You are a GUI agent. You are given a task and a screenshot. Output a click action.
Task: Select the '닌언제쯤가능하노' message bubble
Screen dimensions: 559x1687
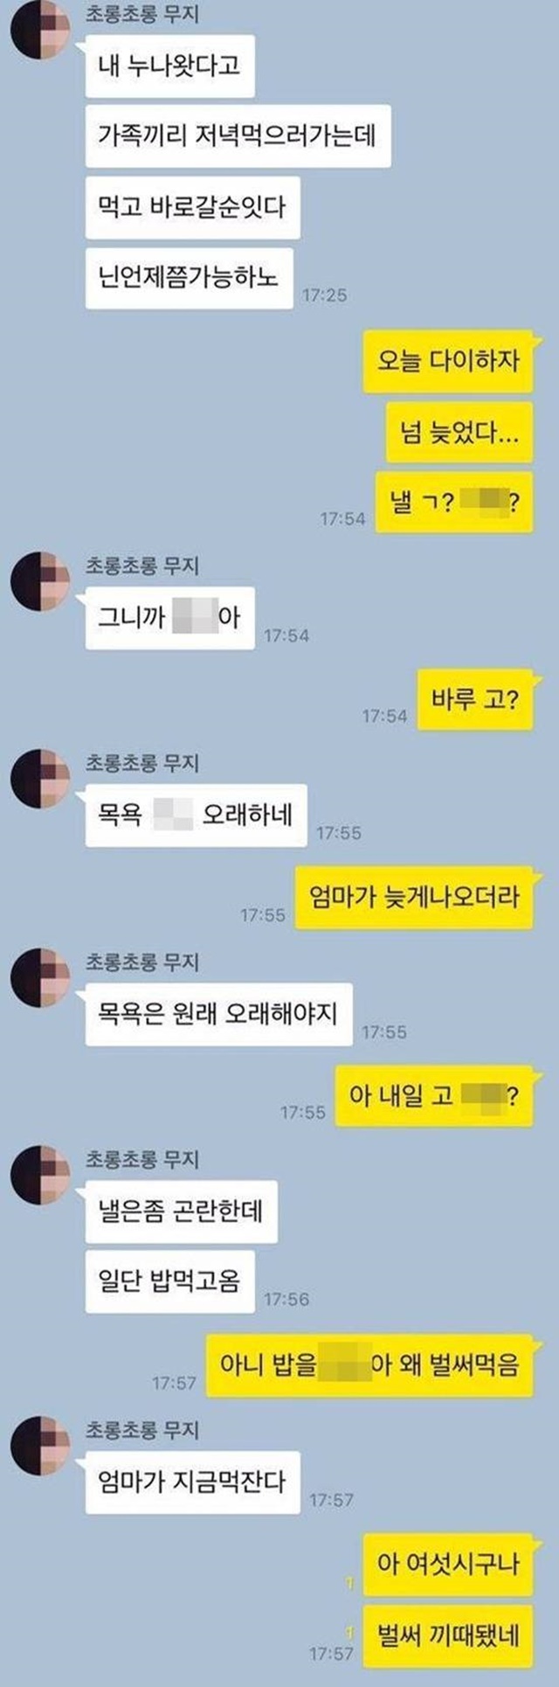[x=188, y=278]
